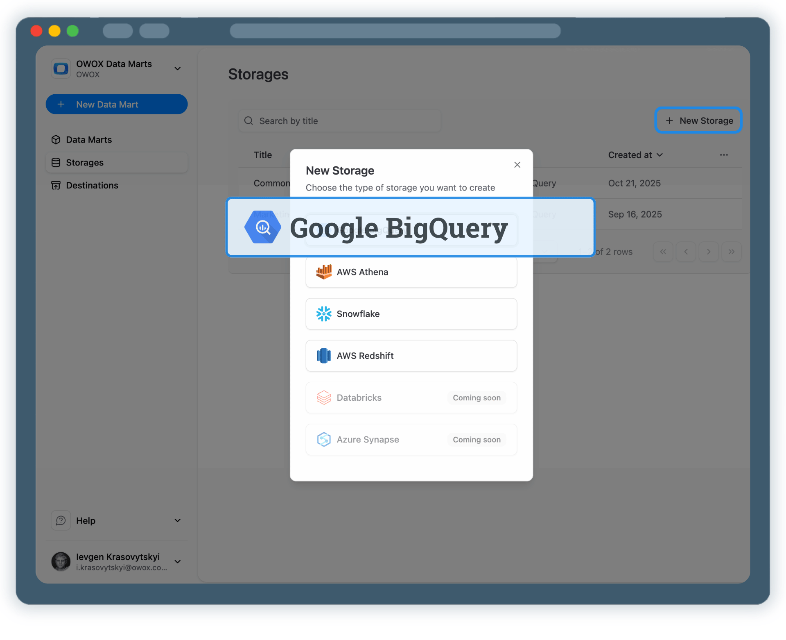The height and width of the screenshot is (640, 786).
Task: Open the Help question mark icon
Action: point(61,520)
